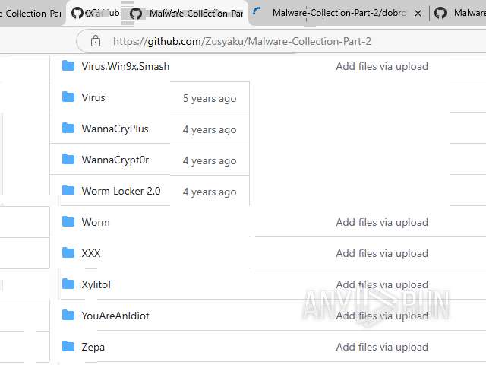Click the address bar URL field
This screenshot has height=365, width=486.
tap(241, 41)
